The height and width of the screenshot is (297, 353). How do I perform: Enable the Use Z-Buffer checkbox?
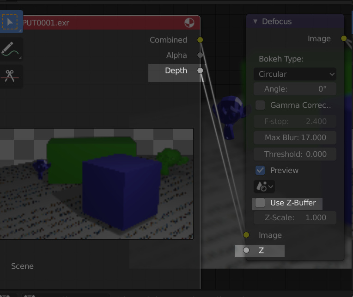260,203
